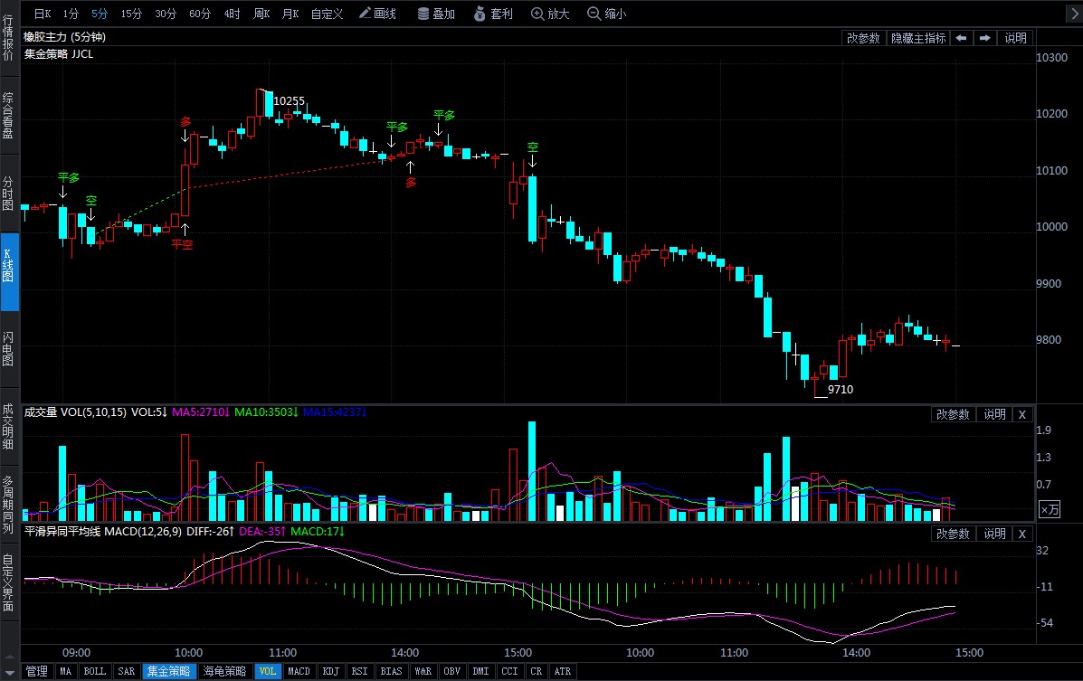Click 隐藏主指标 button
Image resolution: width=1083 pixels, height=681 pixels.
[918, 38]
